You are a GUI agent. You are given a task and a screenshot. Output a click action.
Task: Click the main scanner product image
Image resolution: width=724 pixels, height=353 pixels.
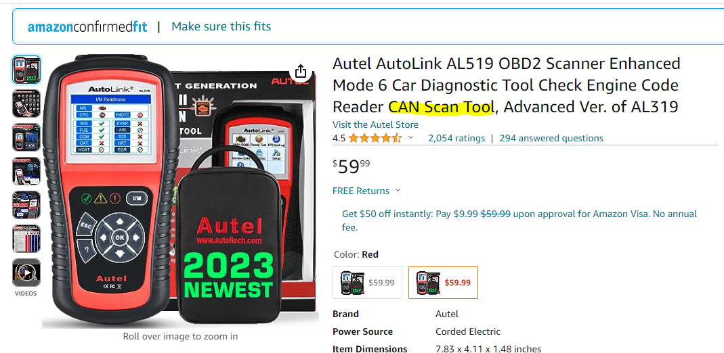pyautogui.click(x=180, y=191)
